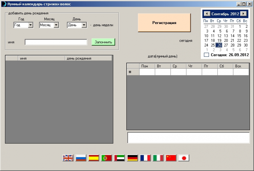Click the Чт column header in grid

point(194,66)
